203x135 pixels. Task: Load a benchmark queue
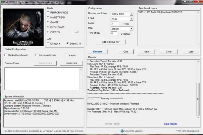[x=191, y=52]
